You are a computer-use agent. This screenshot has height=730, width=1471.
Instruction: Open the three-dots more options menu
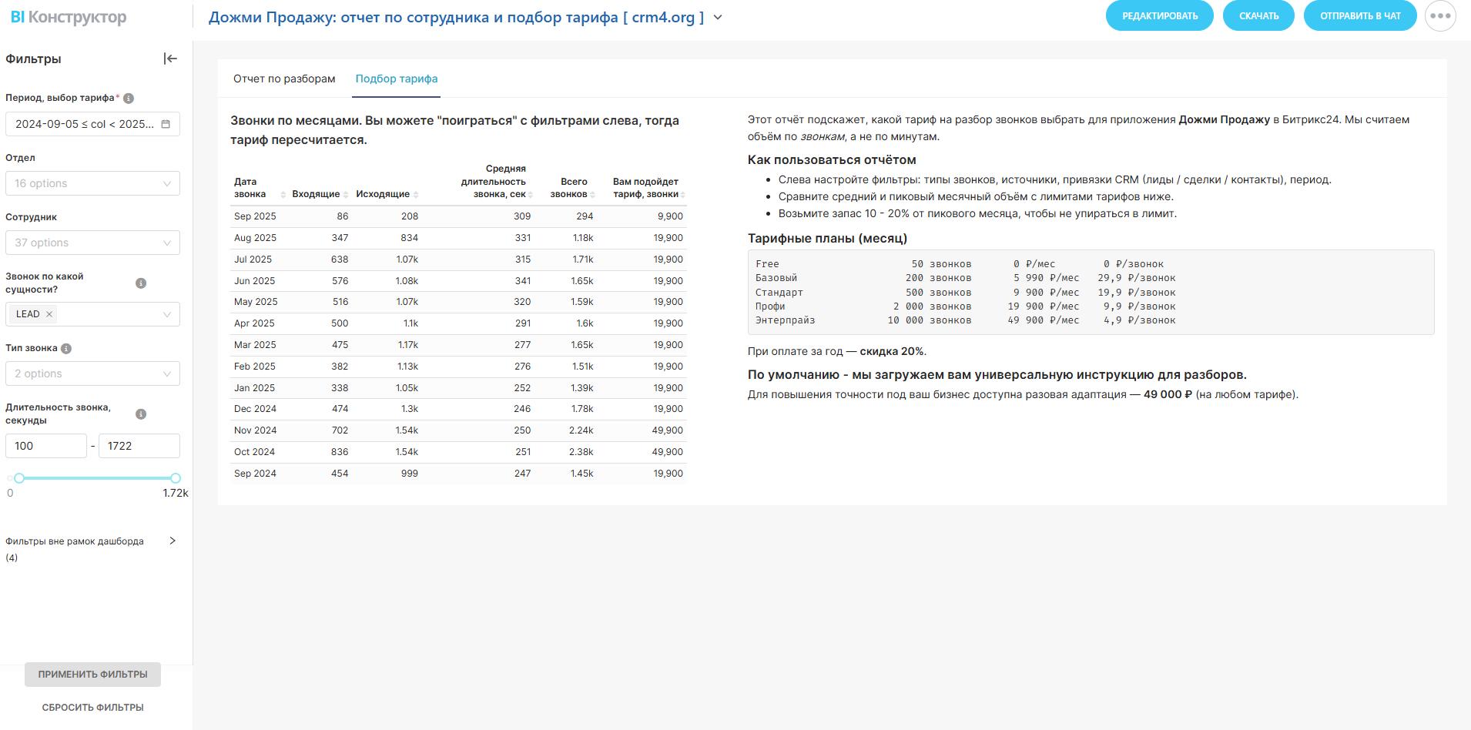point(1440,16)
